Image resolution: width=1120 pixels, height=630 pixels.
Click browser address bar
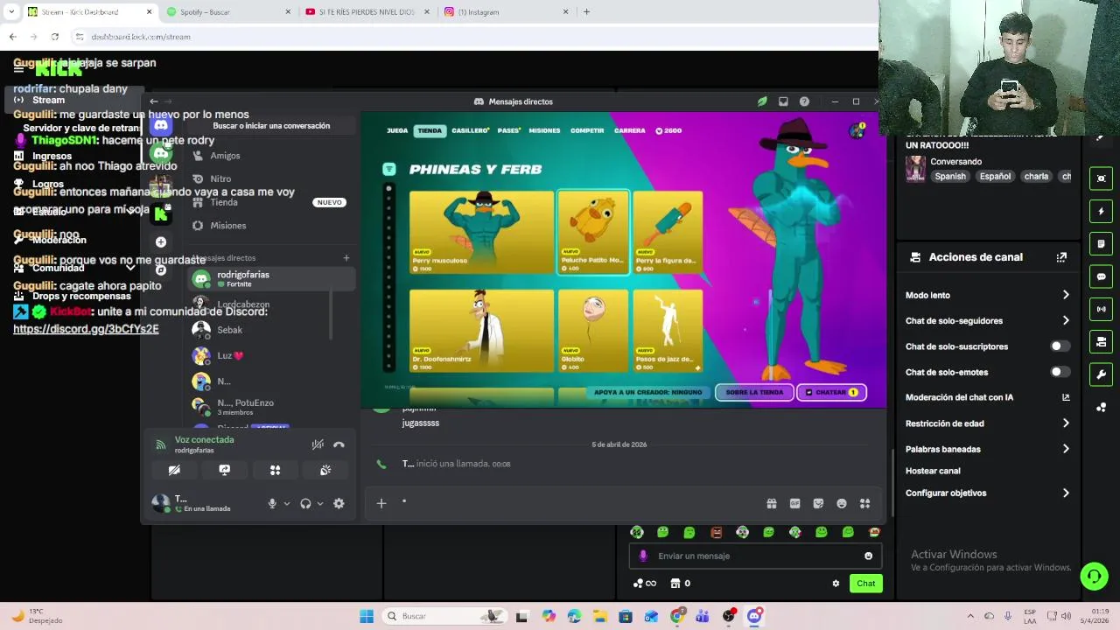(472, 37)
